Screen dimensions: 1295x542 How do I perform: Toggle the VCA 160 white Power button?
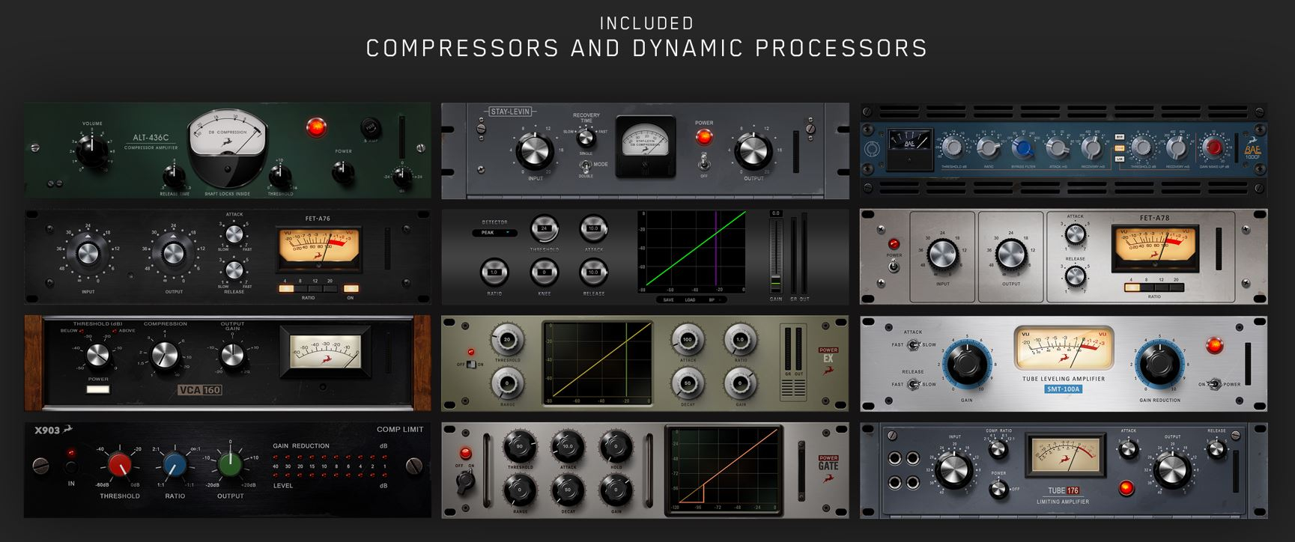click(98, 389)
